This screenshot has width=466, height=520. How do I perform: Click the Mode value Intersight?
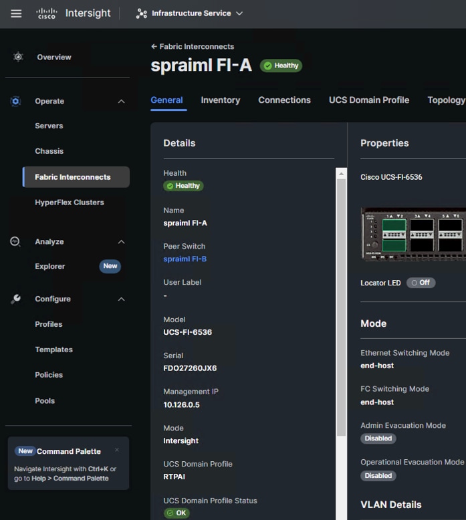(181, 440)
